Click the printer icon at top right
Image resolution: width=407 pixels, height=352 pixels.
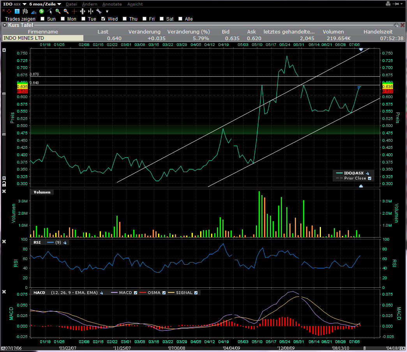coord(388,4)
